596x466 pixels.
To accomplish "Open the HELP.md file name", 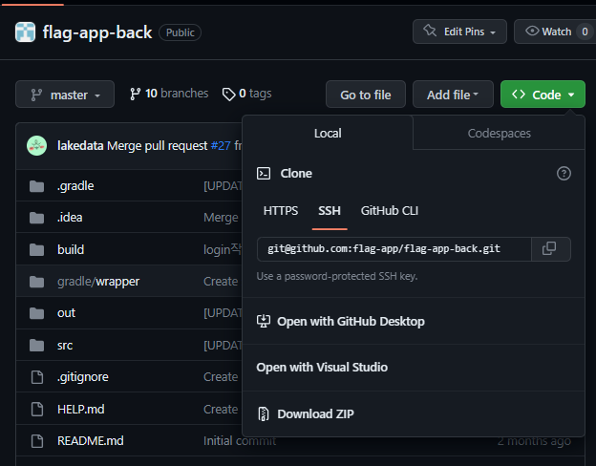I will [81, 410].
